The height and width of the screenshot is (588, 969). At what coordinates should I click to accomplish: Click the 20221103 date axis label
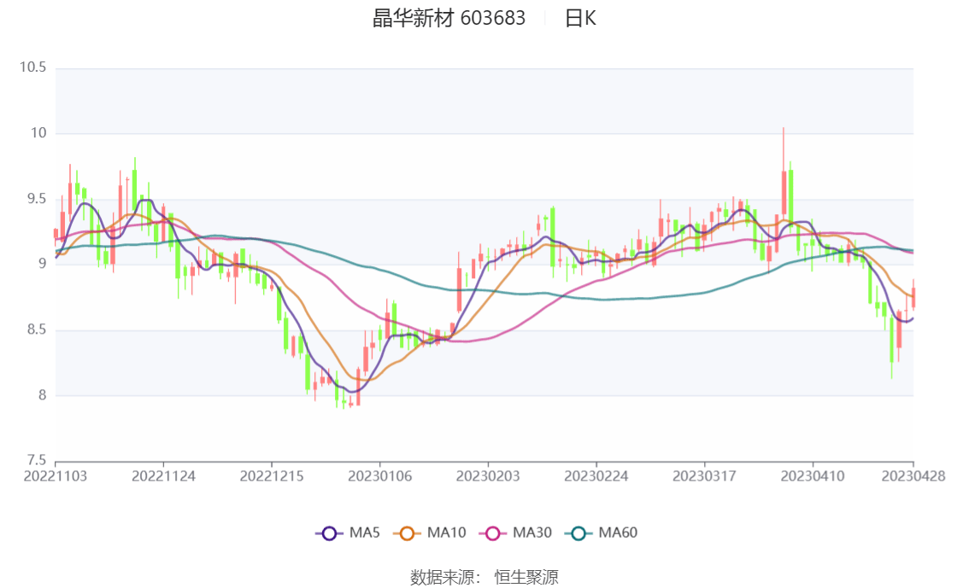pos(56,476)
